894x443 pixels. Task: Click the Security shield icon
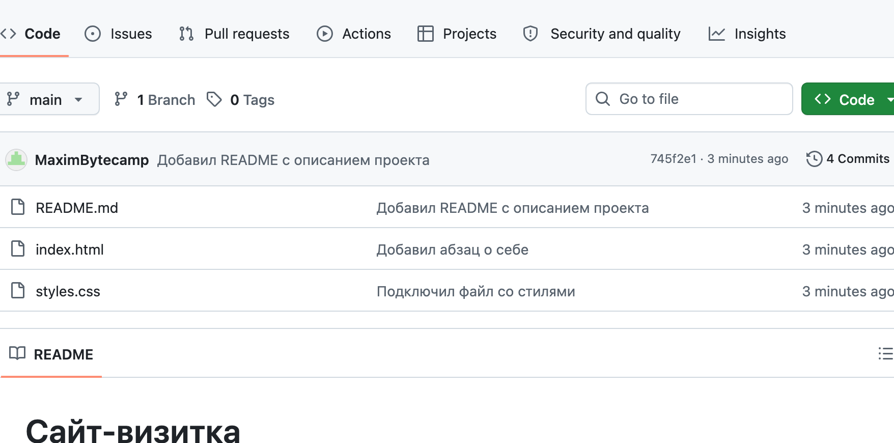tap(530, 34)
